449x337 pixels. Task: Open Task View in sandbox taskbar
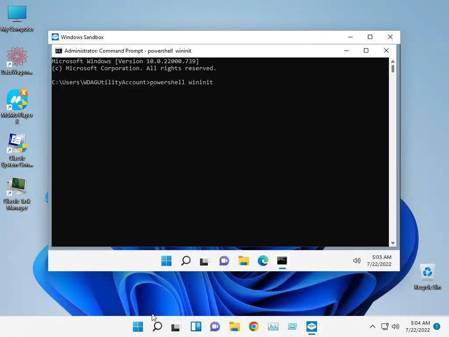point(204,261)
